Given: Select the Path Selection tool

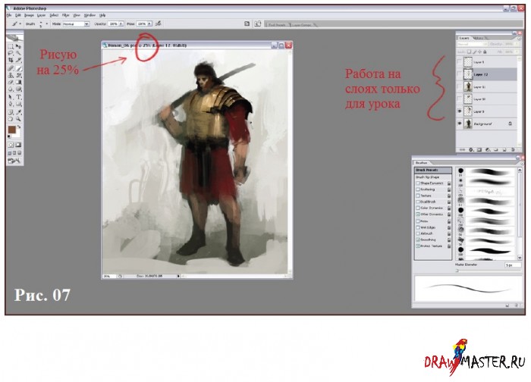Looking at the screenshot, I should pyautogui.click(x=11, y=97).
